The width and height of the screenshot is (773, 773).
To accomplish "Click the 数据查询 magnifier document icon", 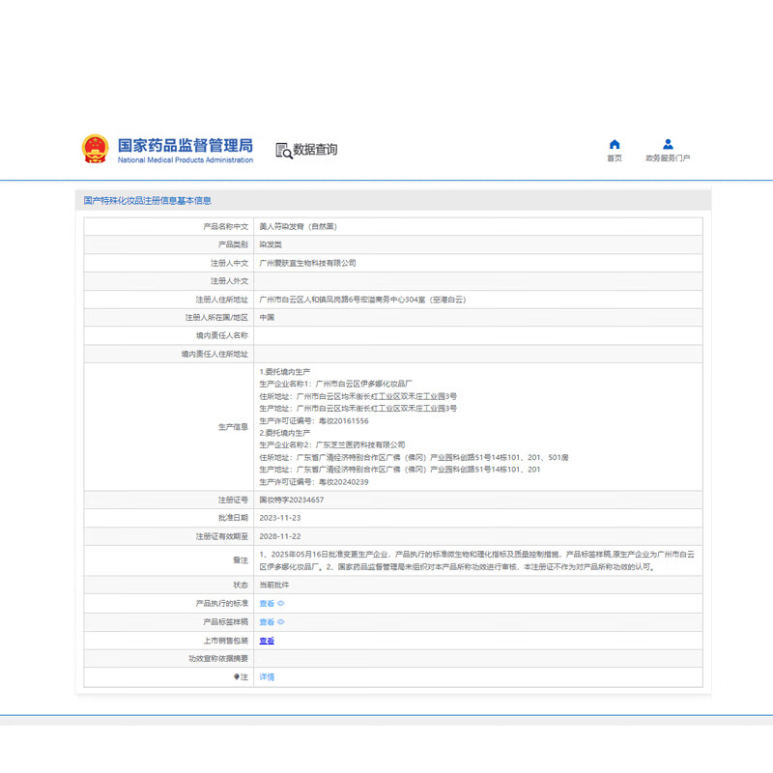I will (x=283, y=150).
